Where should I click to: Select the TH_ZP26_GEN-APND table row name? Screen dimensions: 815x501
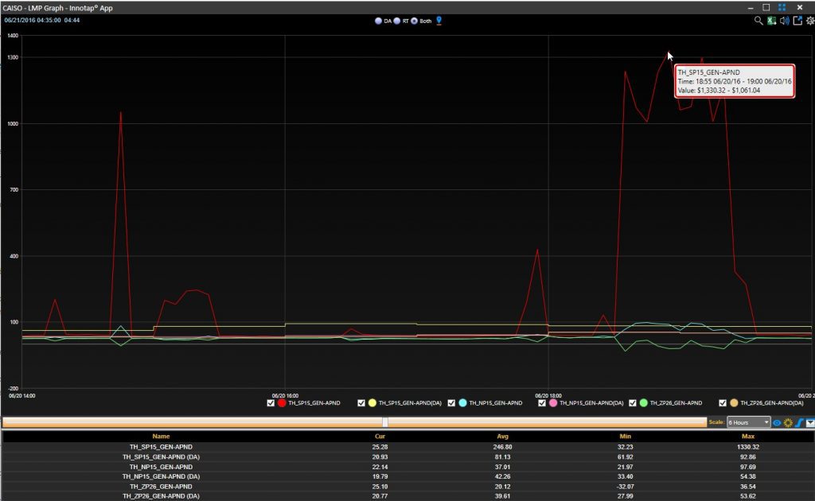(161, 487)
